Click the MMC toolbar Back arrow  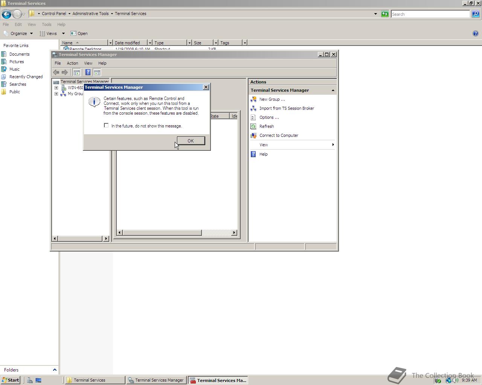tap(56, 72)
